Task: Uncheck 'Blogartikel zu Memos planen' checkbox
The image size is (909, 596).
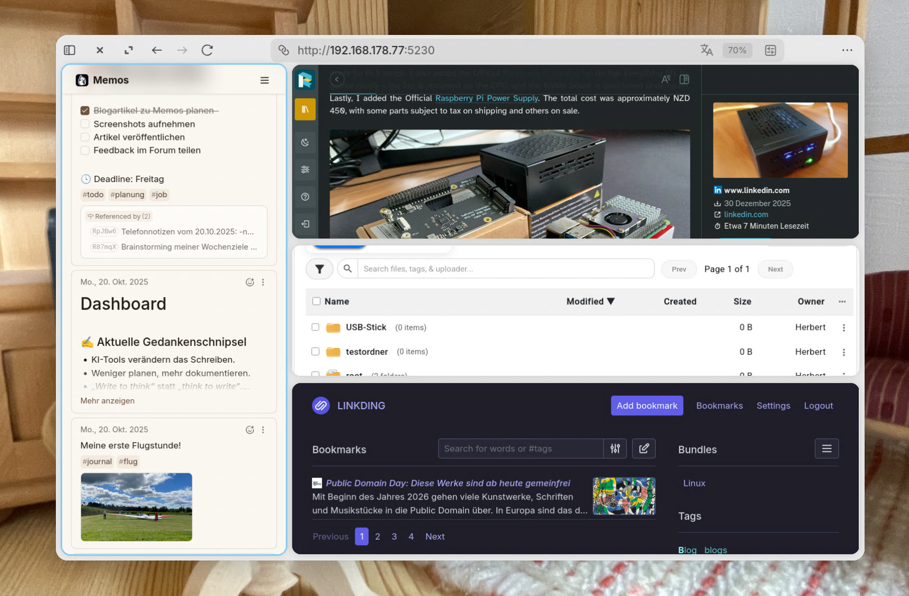Action: 85,111
